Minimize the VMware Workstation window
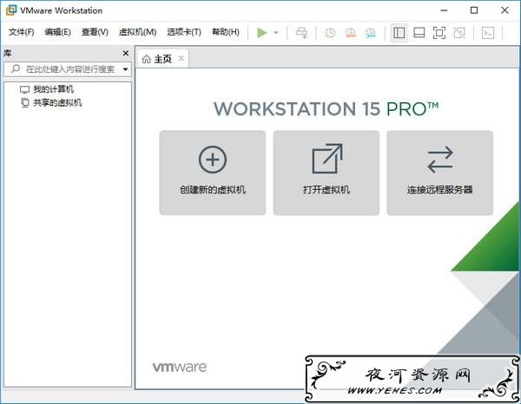Image resolution: width=521 pixels, height=404 pixels. pos(444,10)
